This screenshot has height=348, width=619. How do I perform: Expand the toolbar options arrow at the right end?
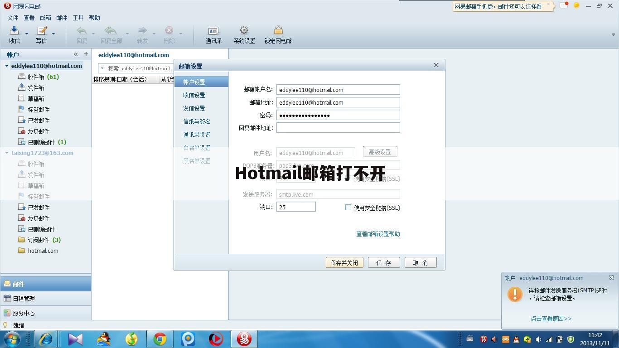(614, 35)
